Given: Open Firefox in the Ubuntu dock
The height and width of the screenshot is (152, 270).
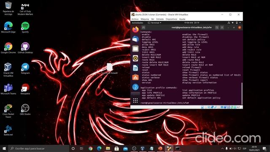Looking at the screenshot, I should click(135, 30).
